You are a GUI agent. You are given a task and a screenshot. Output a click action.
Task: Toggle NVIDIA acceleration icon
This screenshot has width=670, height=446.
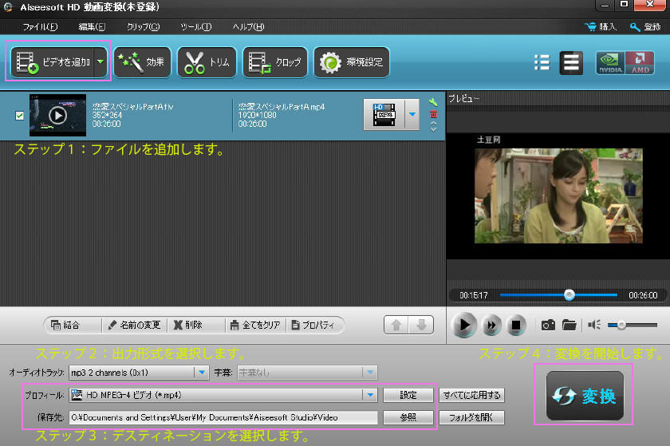pos(610,63)
